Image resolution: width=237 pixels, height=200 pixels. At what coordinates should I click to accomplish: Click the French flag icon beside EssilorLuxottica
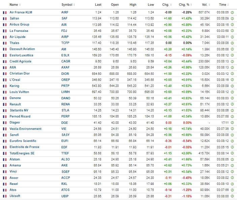pyautogui.click(x=5, y=55)
